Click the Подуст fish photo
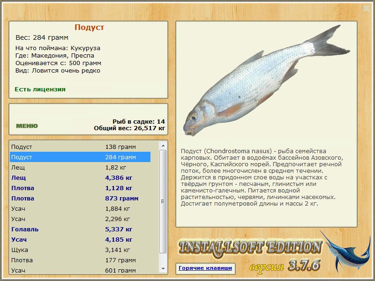 266,81
